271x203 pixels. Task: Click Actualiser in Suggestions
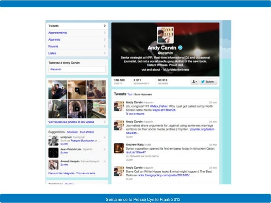(x=72, y=132)
